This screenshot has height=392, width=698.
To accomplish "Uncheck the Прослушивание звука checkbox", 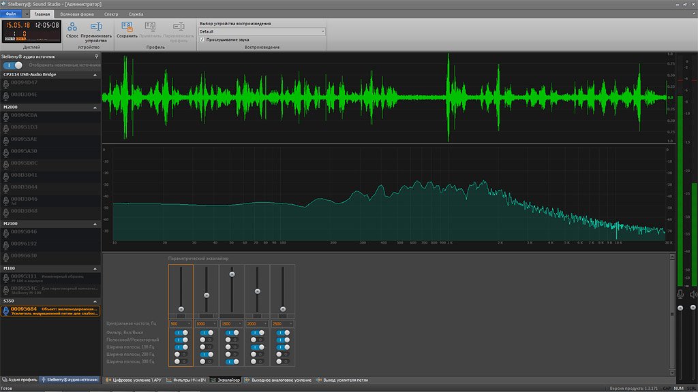I will [x=202, y=39].
